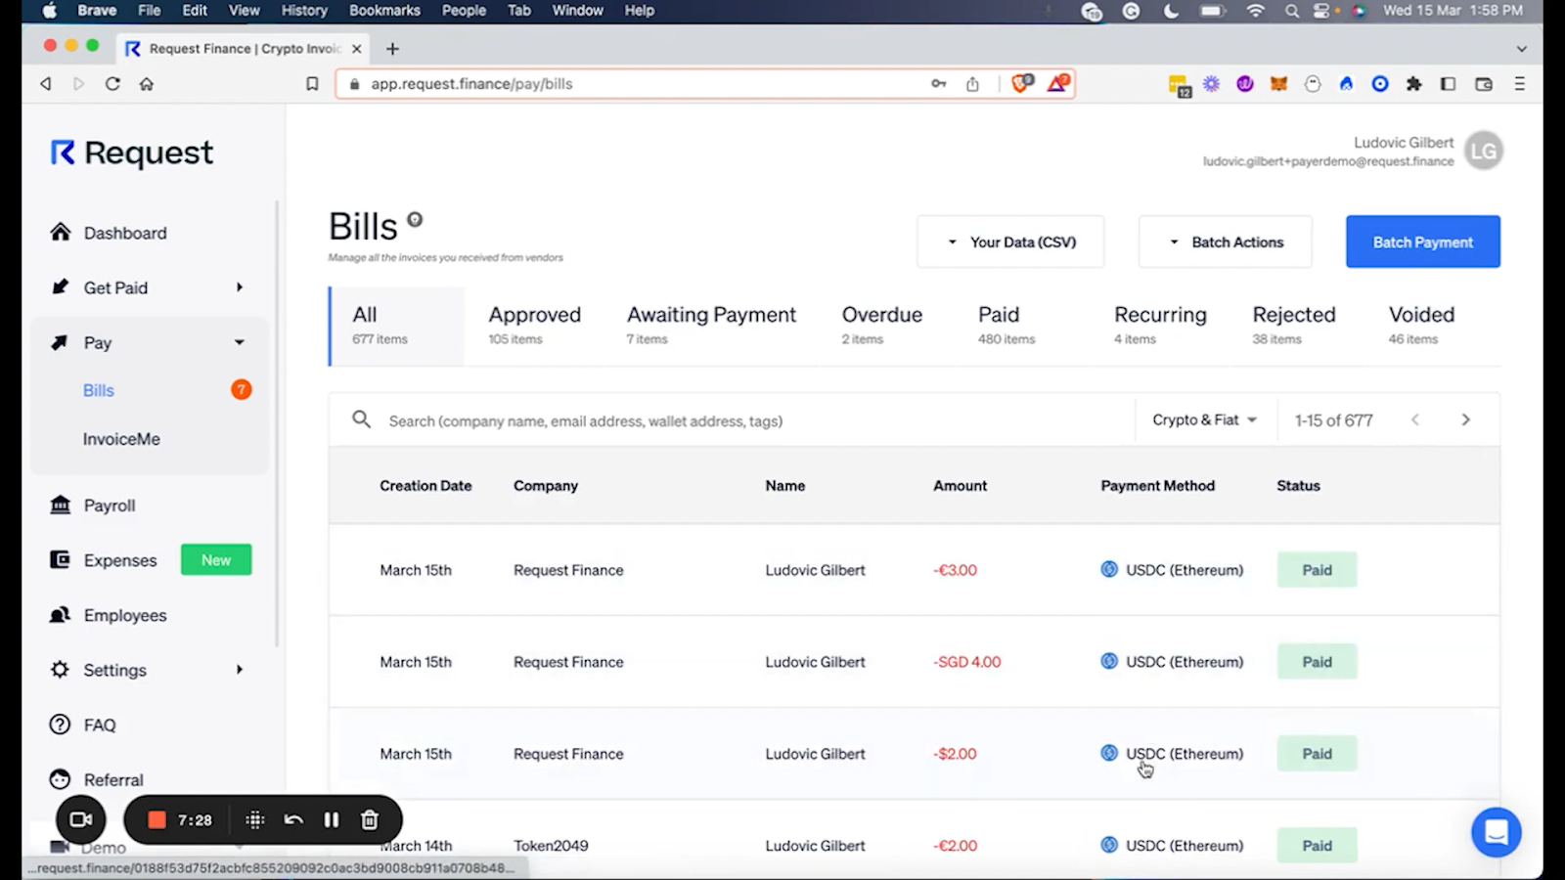1565x880 pixels.
Task: Click the Expenses sidebar icon
Action: (x=61, y=559)
